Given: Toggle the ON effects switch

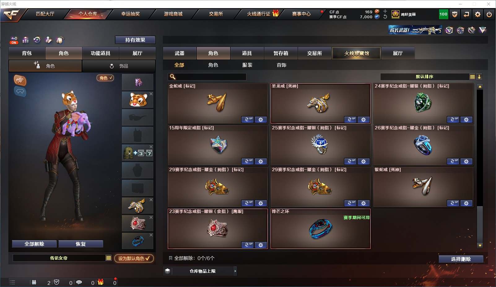Looking at the screenshot, I should [14, 41].
